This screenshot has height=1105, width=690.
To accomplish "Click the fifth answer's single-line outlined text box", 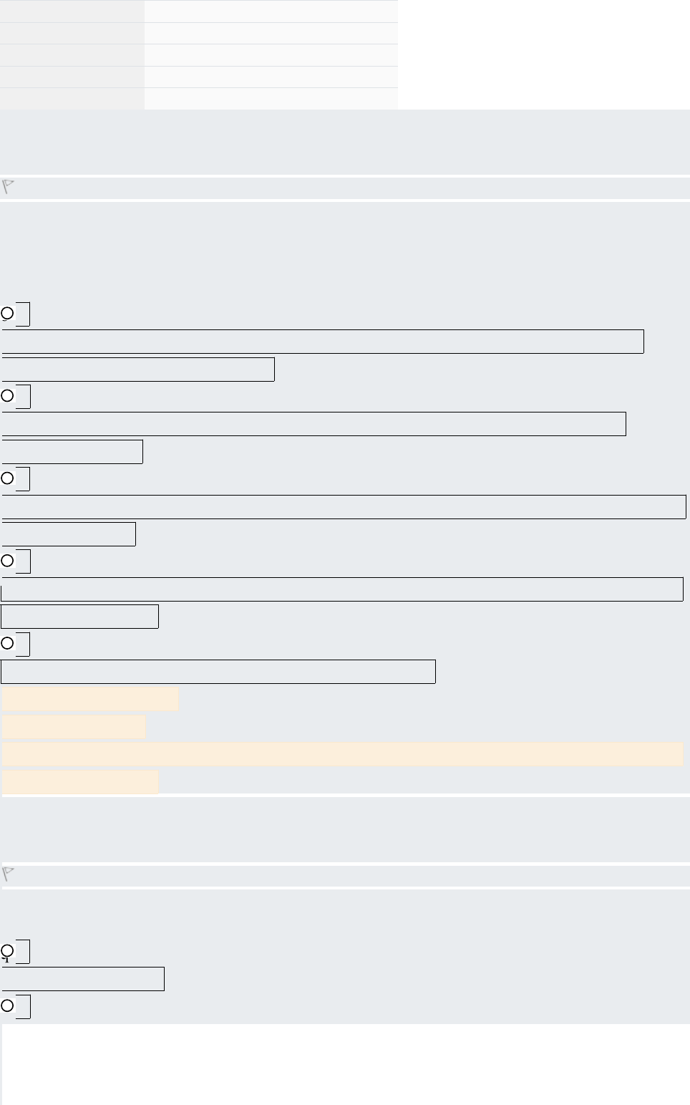I will point(218,672).
